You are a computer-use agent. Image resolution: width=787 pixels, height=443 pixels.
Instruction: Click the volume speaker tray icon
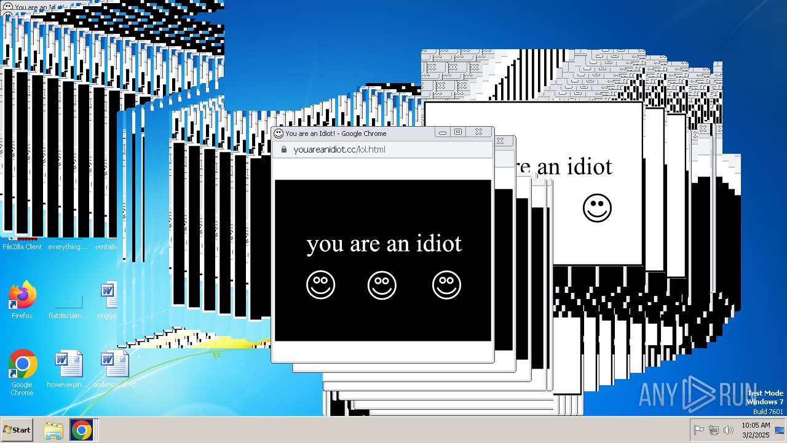pos(729,430)
